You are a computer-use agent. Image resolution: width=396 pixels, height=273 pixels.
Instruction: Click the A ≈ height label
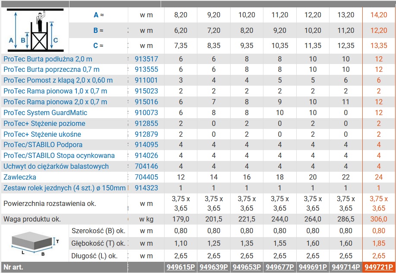(99, 15)
